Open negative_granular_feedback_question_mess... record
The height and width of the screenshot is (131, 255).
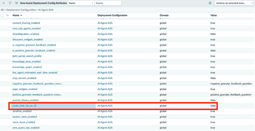(37, 84)
